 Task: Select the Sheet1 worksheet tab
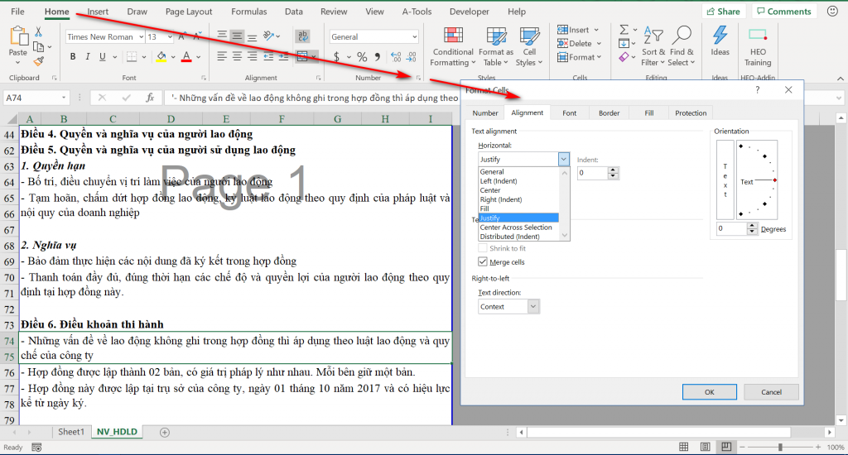71,432
